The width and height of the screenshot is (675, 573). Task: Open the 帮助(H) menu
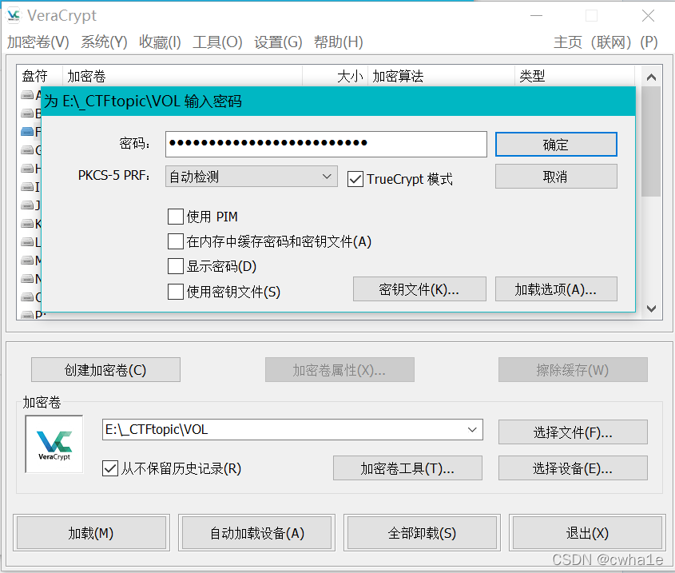coord(339,42)
